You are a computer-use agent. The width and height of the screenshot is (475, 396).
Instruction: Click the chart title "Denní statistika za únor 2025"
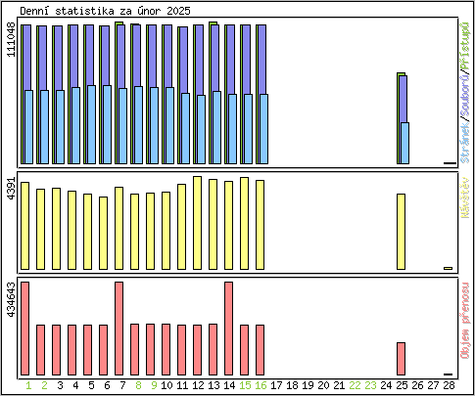point(105,11)
